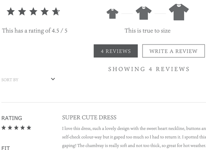Viewport: 206px width, 150px height.
Task: Click the Showing 4 Reviews heading
Action: tap(149, 69)
